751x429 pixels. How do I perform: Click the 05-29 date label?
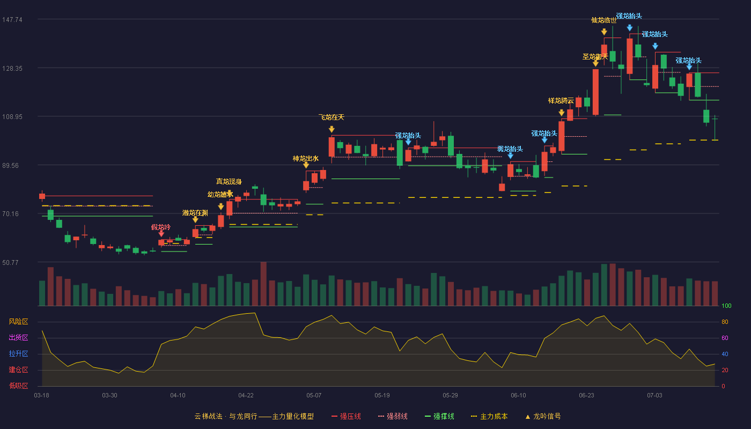tap(450, 395)
